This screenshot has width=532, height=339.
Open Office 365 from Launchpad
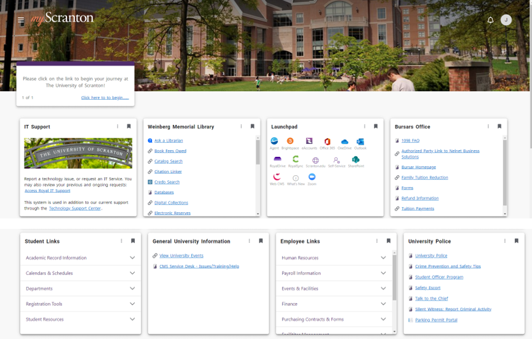coord(327,143)
